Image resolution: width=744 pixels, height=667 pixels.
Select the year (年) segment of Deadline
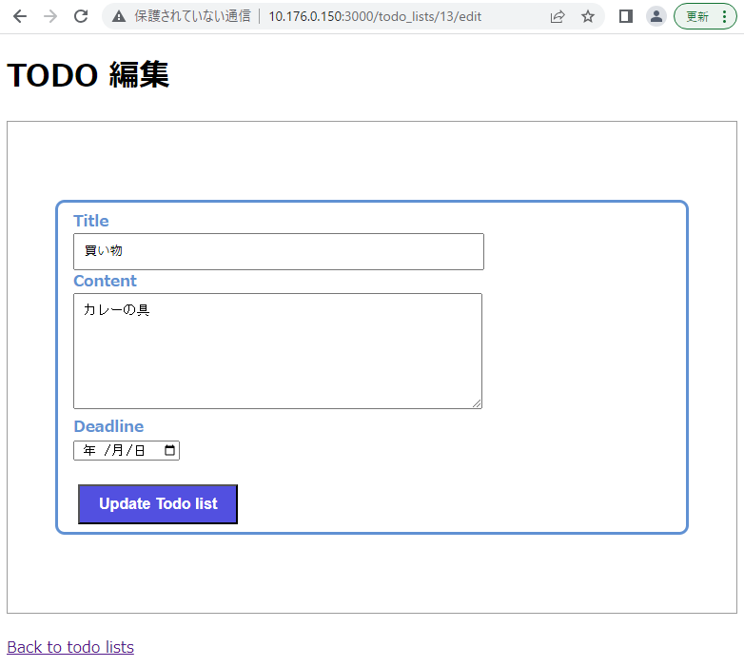[x=89, y=451]
